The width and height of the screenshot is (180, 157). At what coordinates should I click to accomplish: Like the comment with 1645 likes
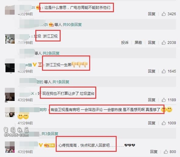point(164,71)
